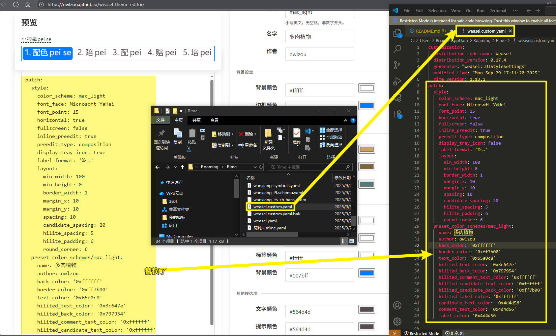Collapse the File Explorer ribbon with the chevron
This screenshot has height=336, width=556.
[345, 120]
